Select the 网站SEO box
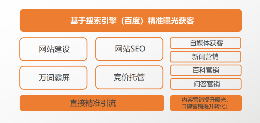 (129, 49)
